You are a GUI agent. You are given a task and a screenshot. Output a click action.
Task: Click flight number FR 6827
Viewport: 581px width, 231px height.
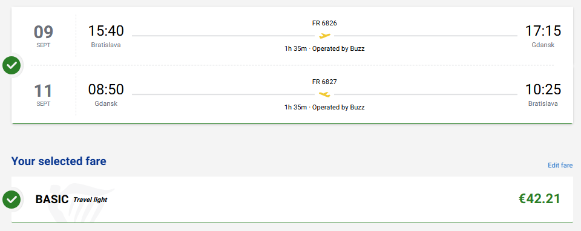pos(324,82)
